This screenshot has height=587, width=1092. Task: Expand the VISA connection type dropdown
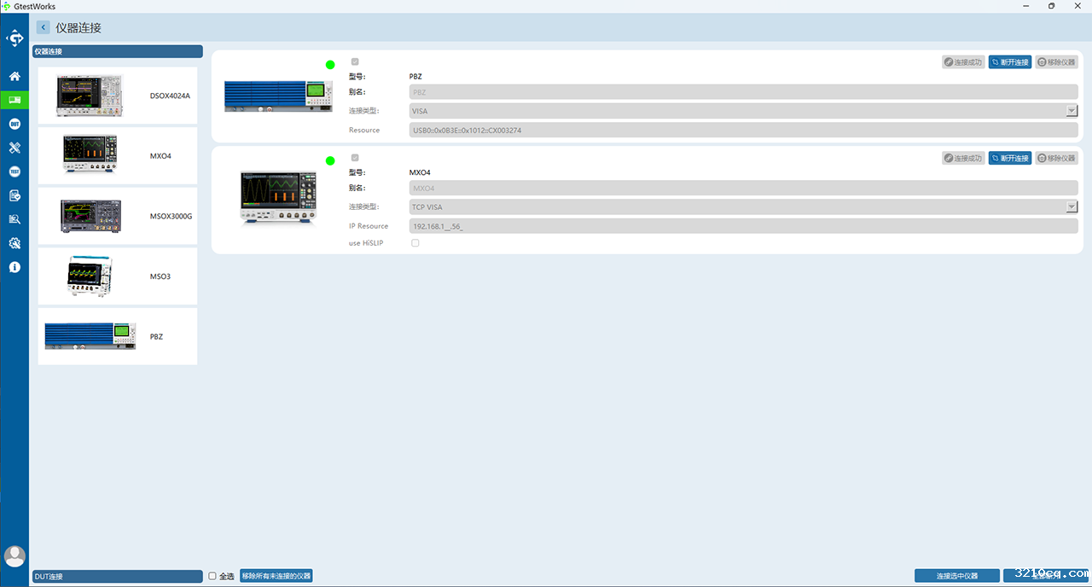(x=1072, y=111)
